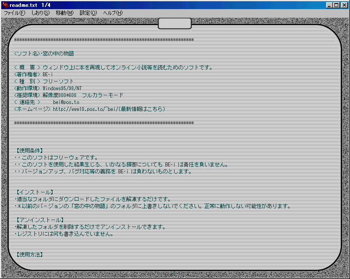Open the ファイル(F) menu
350x279 pixels.
click(x=15, y=13)
